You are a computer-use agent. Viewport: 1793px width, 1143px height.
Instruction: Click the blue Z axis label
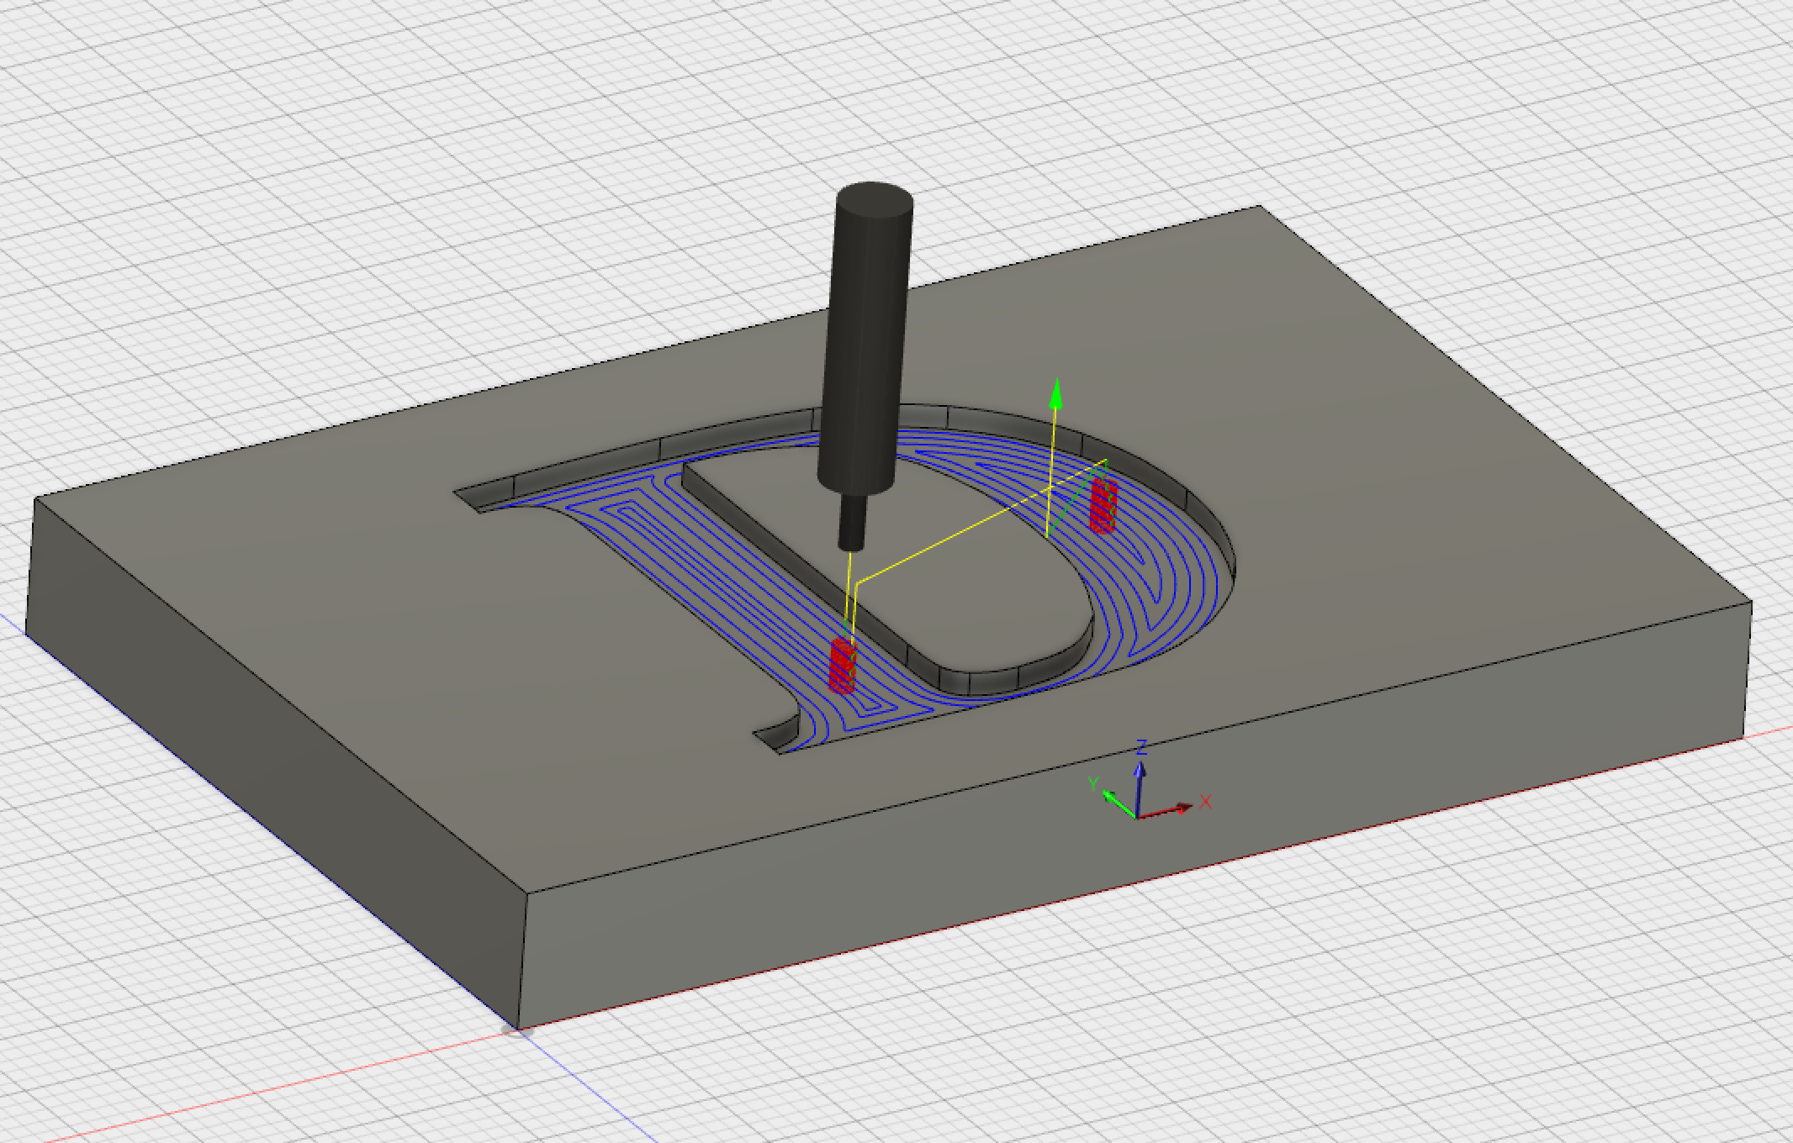click(1141, 745)
